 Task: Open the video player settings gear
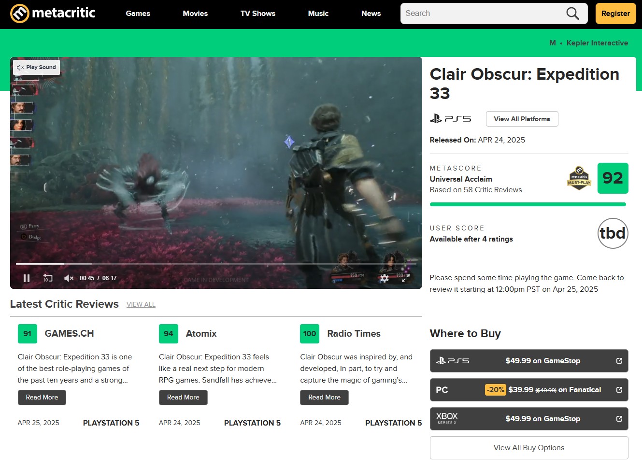tap(384, 278)
